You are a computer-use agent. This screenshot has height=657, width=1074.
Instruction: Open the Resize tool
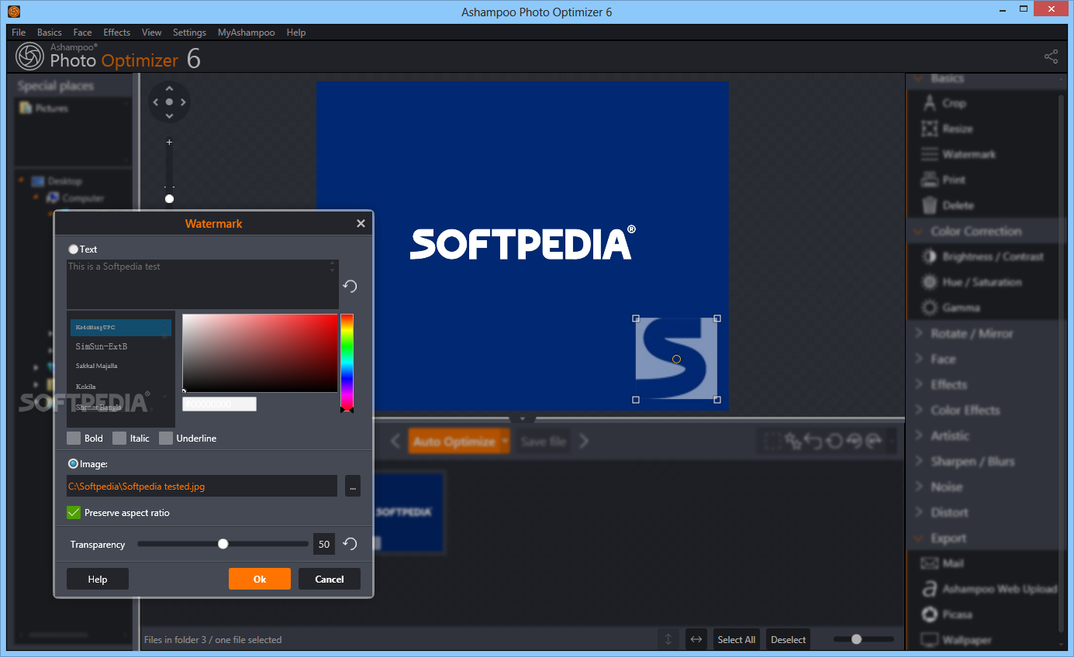click(957, 129)
